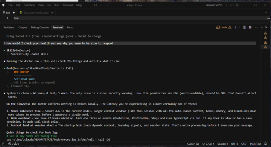Click the 0neDoctor Skill output line
This screenshot has height=147, width=271.
point(18,50)
